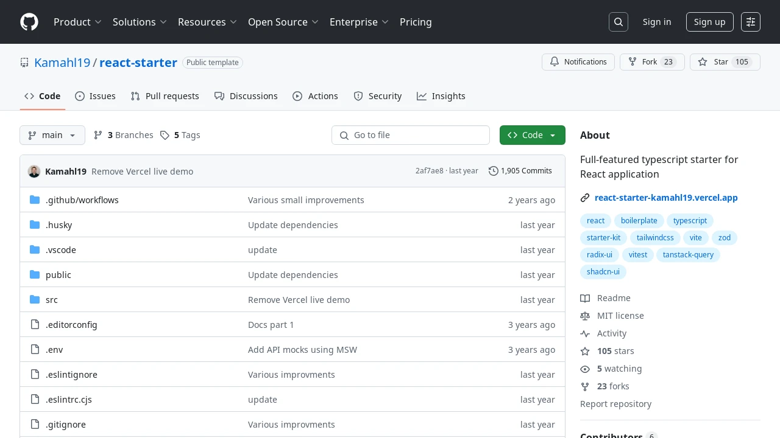Click the tags icon beside 5 Tags

165,135
